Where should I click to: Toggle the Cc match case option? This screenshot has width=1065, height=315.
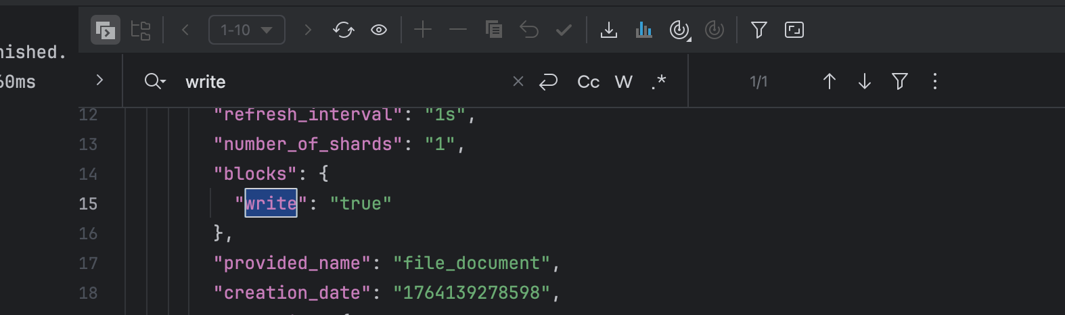click(x=588, y=82)
